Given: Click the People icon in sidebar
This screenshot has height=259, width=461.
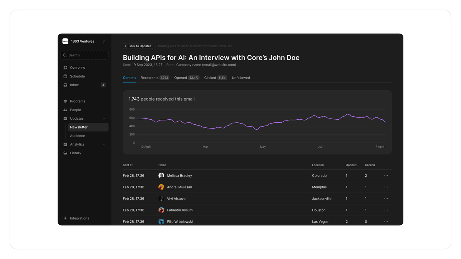Looking at the screenshot, I should click(x=65, y=110).
